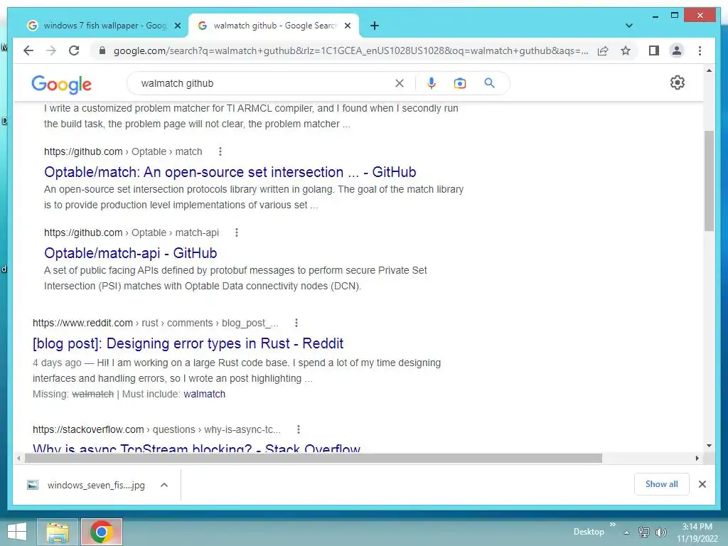Click the scroll left arrow
Viewport: 728px width, 546px height.
coord(18,459)
